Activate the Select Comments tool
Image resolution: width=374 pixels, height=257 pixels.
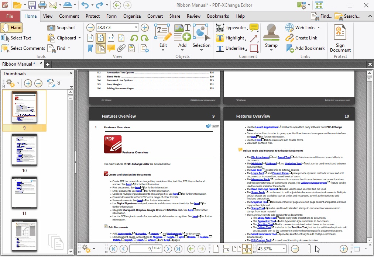pyautogui.click(x=23, y=48)
